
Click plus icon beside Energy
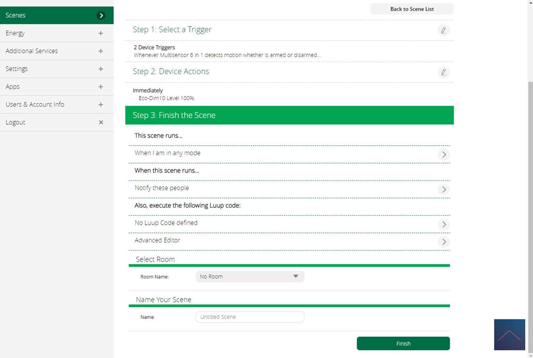(x=101, y=33)
